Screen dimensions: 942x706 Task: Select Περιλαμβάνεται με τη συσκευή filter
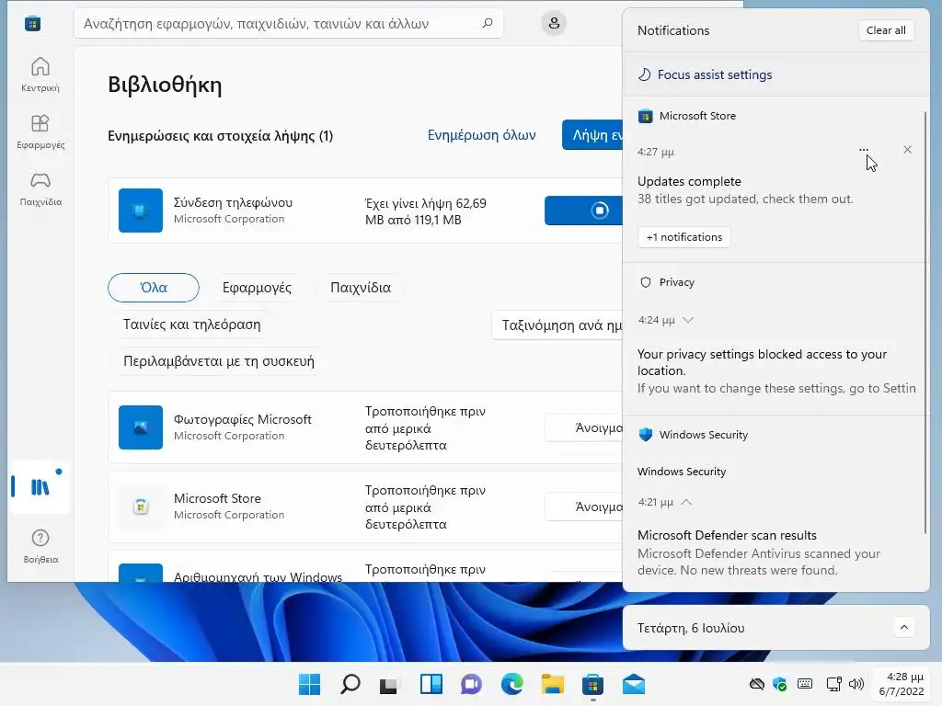coord(219,361)
